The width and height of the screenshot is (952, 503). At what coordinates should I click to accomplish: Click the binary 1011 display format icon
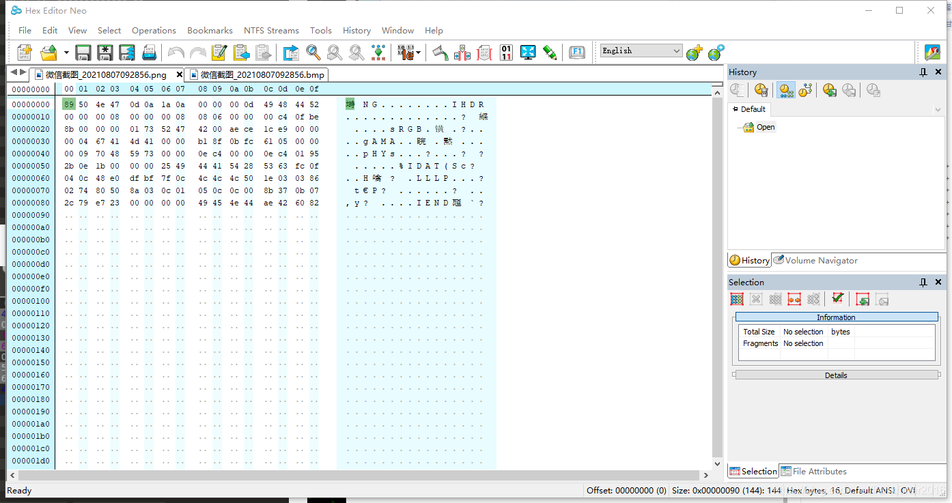click(405, 52)
